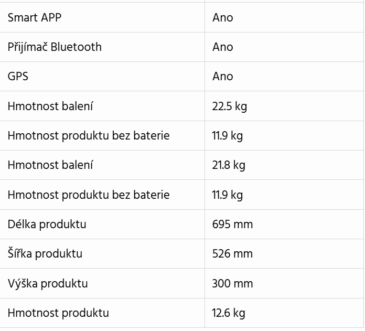This screenshot has width=365, height=331.
Task: Select the 12.6 kg product weight value
Action: 229,313
